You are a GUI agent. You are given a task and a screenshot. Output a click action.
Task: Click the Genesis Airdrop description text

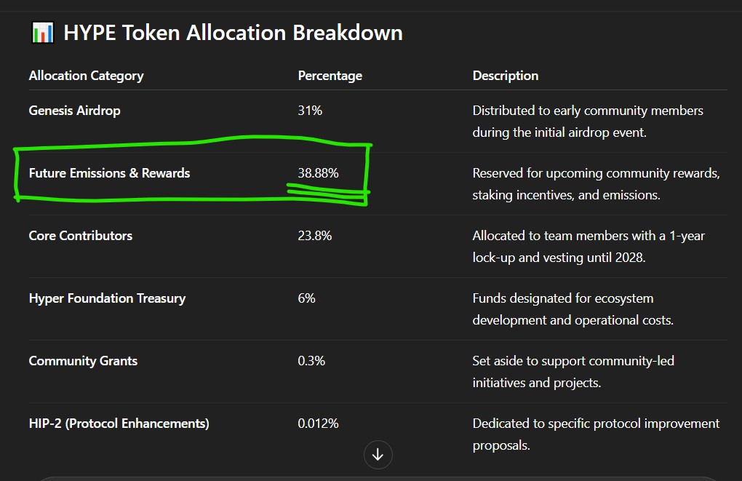[588, 122]
